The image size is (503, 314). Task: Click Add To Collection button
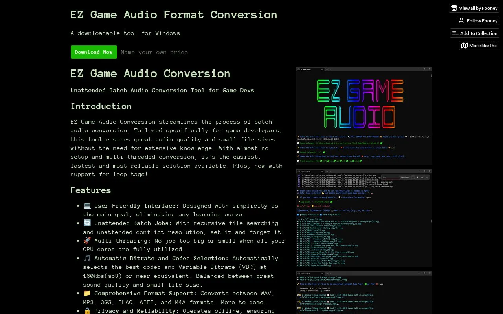coord(475,33)
